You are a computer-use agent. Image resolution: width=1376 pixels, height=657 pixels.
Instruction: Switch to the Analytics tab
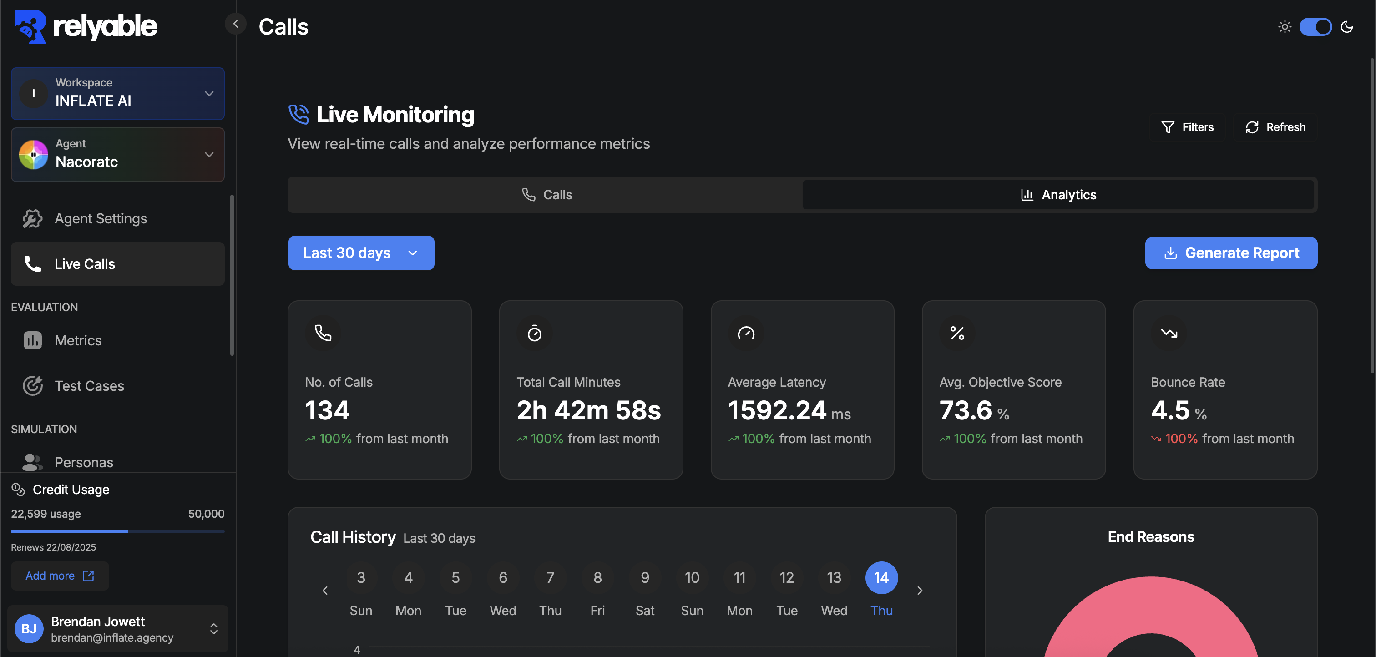tap(1058, 194)
